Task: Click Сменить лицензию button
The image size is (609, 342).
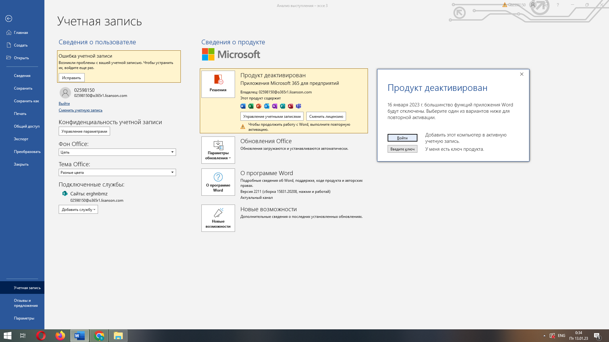Action: [x=326, y=117]
